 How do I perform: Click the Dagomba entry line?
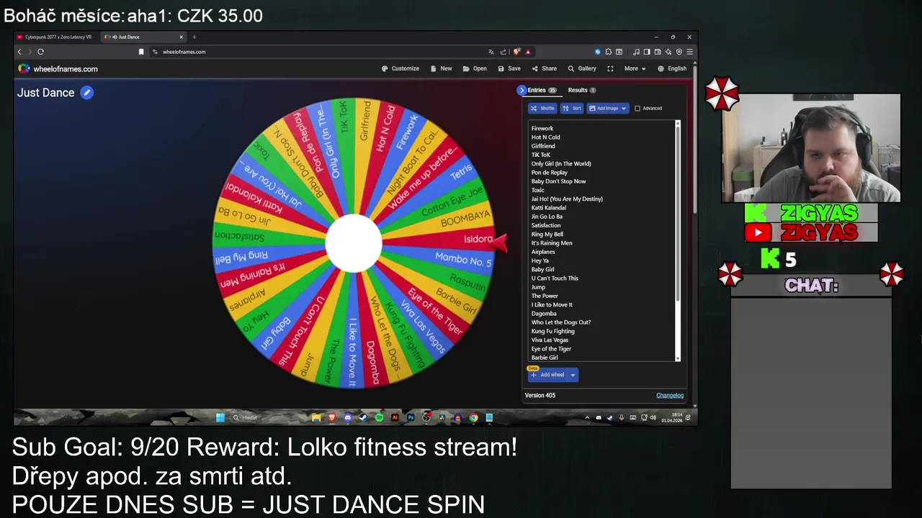(x=544, y=313)
